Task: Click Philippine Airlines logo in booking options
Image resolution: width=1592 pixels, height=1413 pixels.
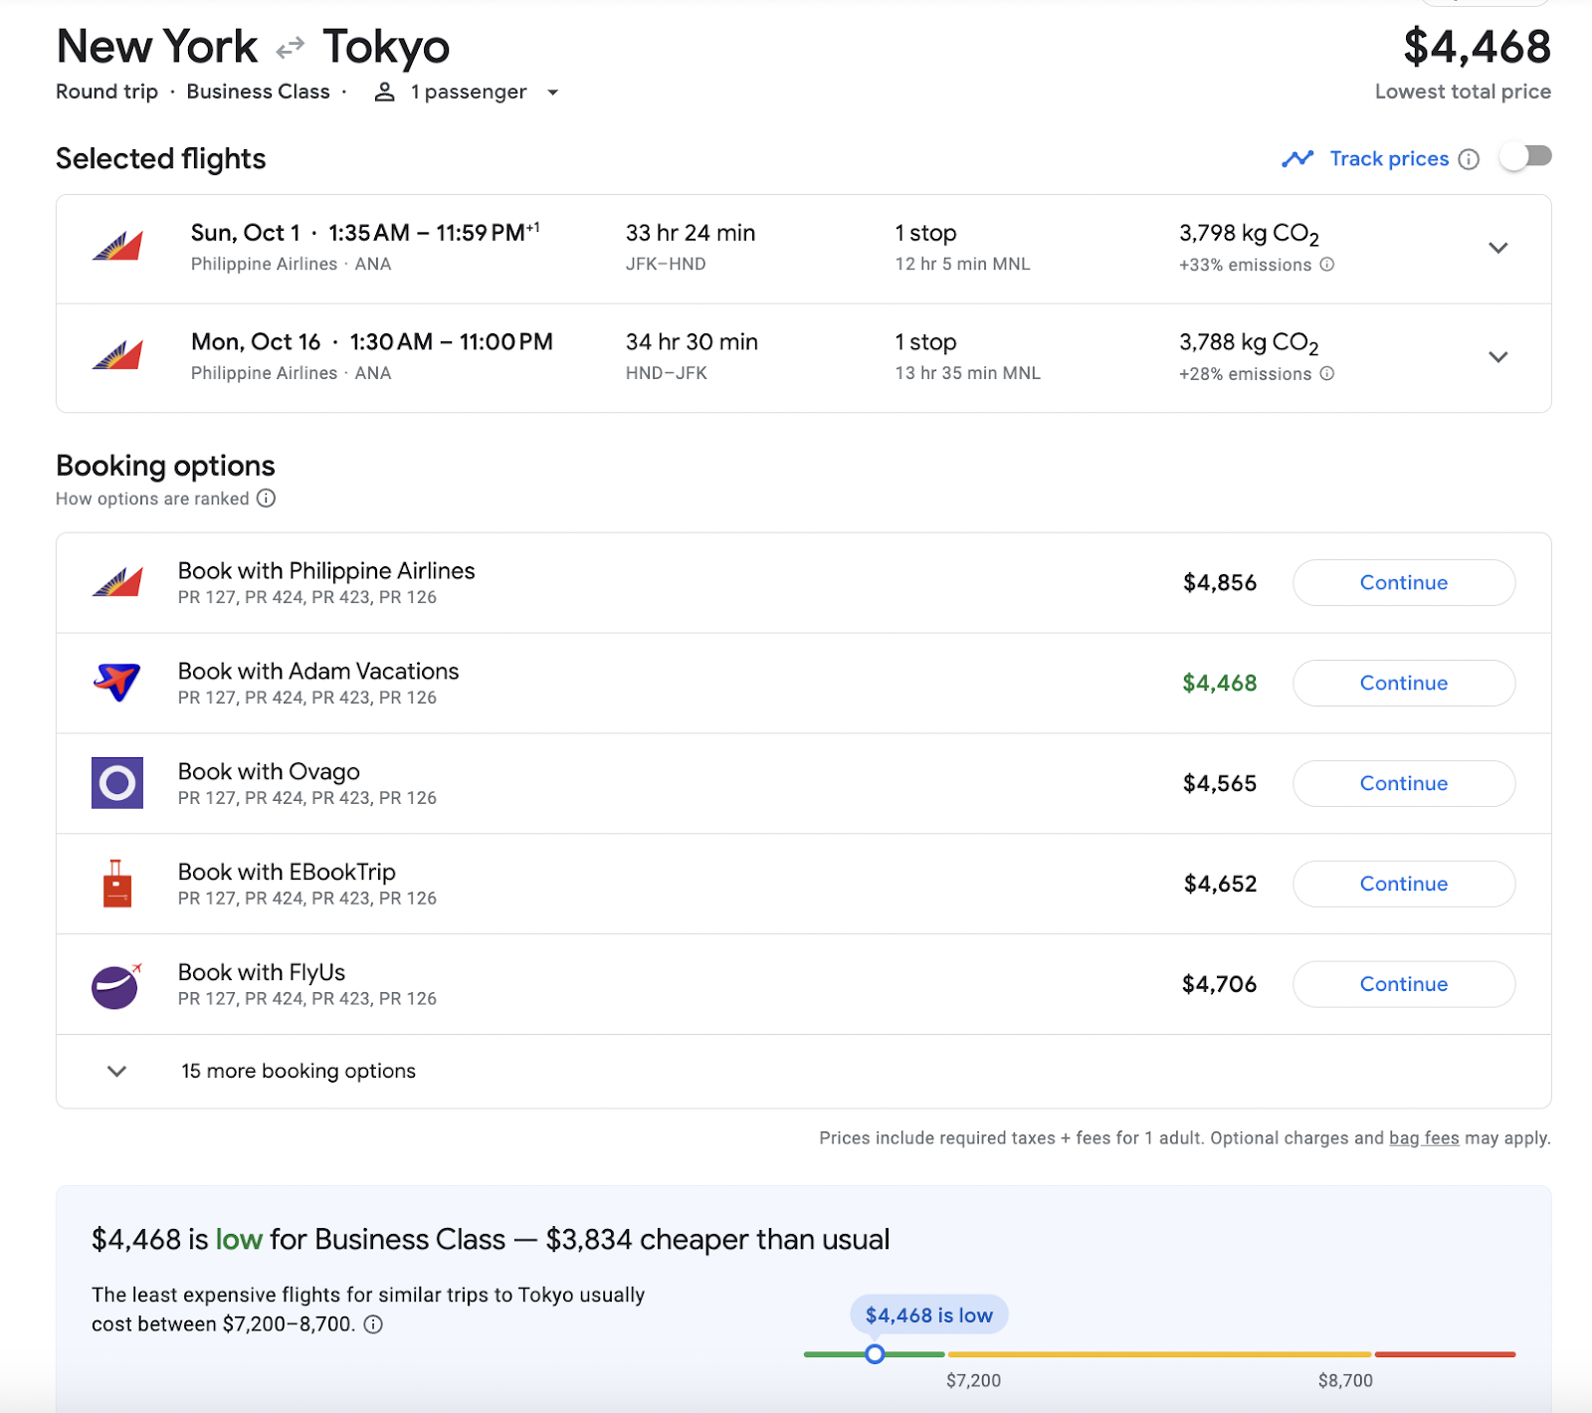Action: click(117, 582)
